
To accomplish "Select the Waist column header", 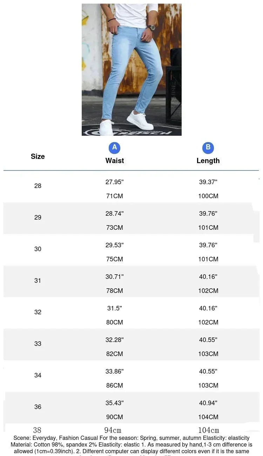I will tap(115, 161).
